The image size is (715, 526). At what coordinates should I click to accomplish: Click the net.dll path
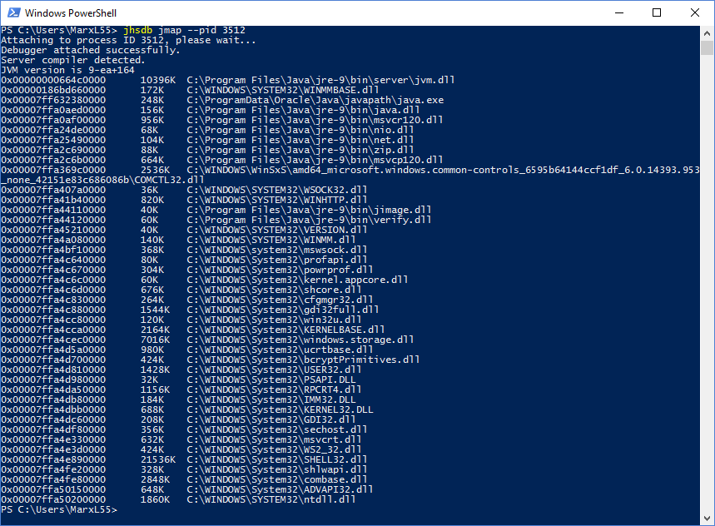point(300,141)
